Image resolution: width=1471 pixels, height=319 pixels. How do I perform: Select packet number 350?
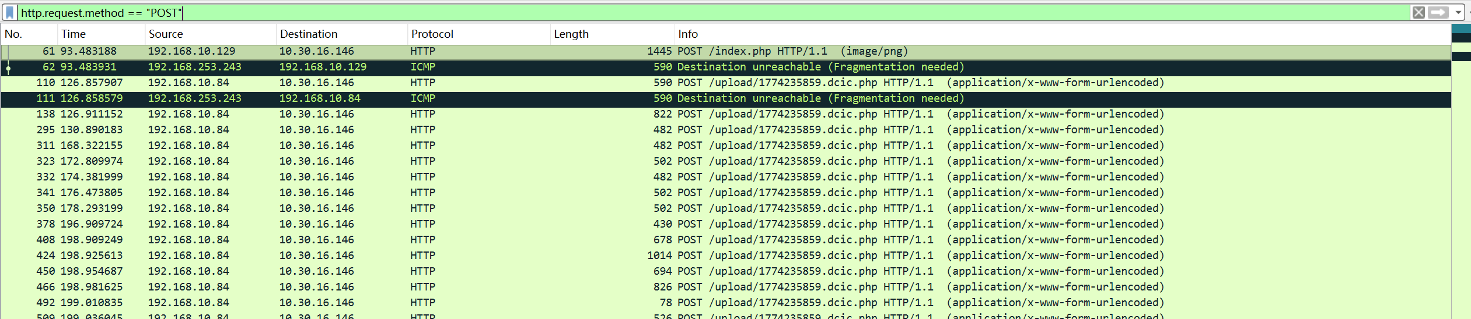pos(726,208)
